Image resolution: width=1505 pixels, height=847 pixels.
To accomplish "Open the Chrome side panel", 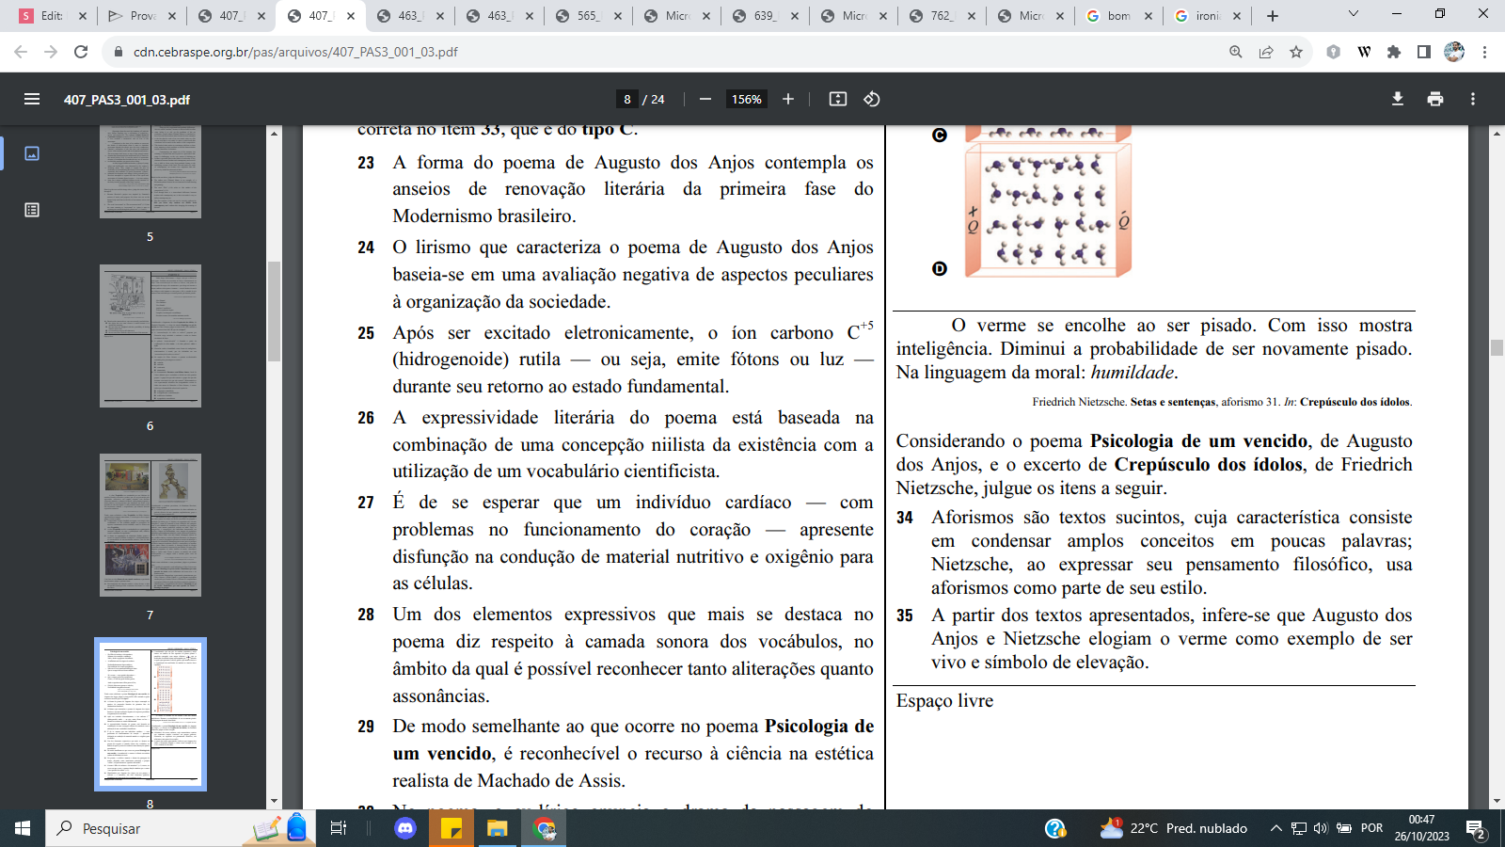I will [x=1424, y=52].
